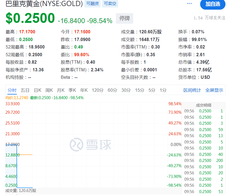This screenshot has height=195, width=234.
Task: Click the 成交明细 panel header
Action: (x=203, y=105)
